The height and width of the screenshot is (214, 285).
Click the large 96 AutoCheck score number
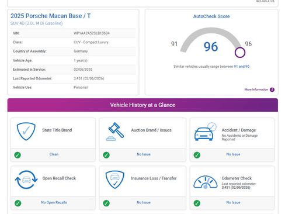tap(211, 47)
